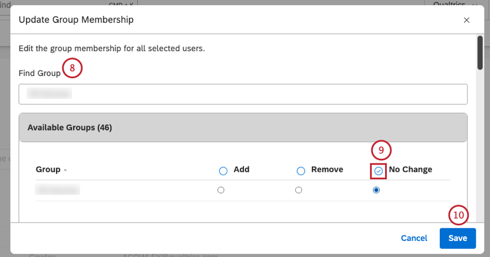This screenshot has width=490, height=257.
Task: Close the Update Group Membership dialog
Action: pos(466,20)
